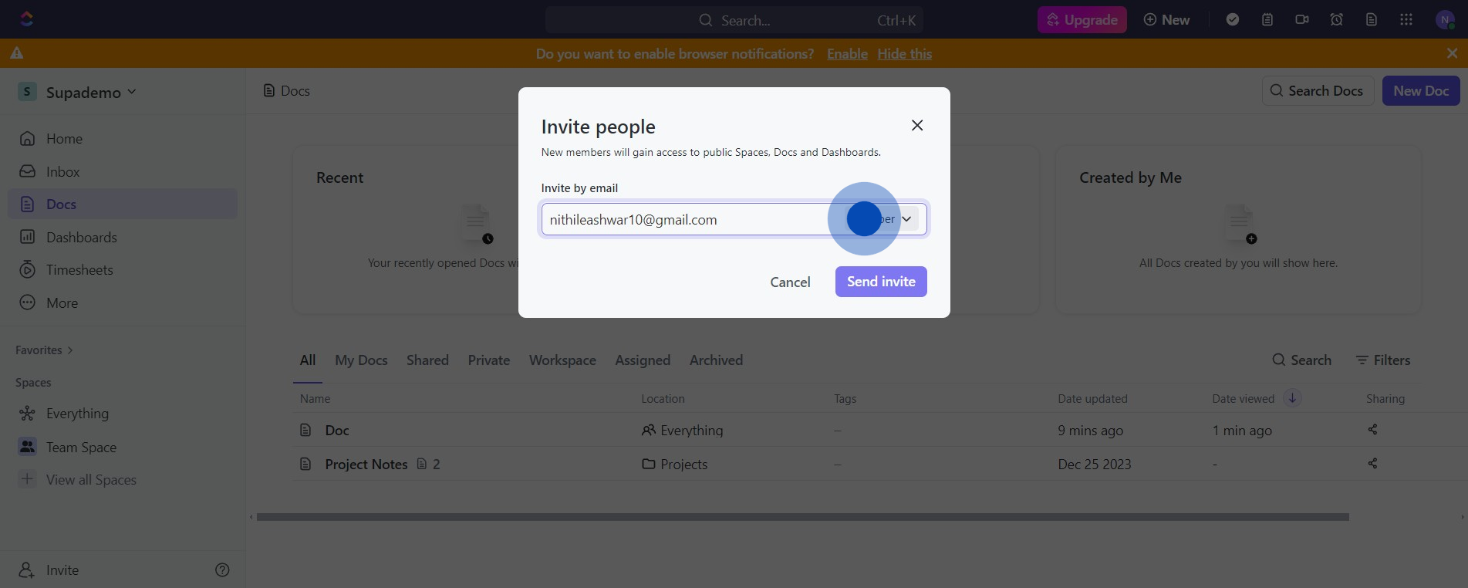Image resolution: width=1468 pixels, height=588 pixels.
Task: Click share icon for Project Notes row
Action: (x=1372, y=464)
